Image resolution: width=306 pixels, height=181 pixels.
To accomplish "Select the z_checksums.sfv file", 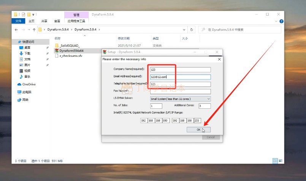I will [71, 56].
